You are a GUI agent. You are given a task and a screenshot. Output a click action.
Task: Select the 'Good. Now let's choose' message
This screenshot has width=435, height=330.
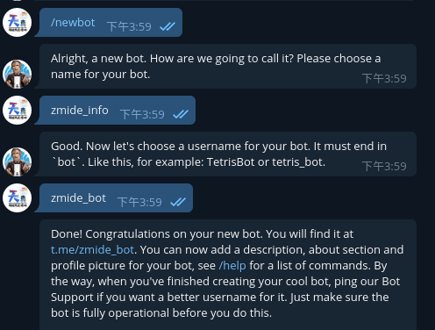click(228, 154)
